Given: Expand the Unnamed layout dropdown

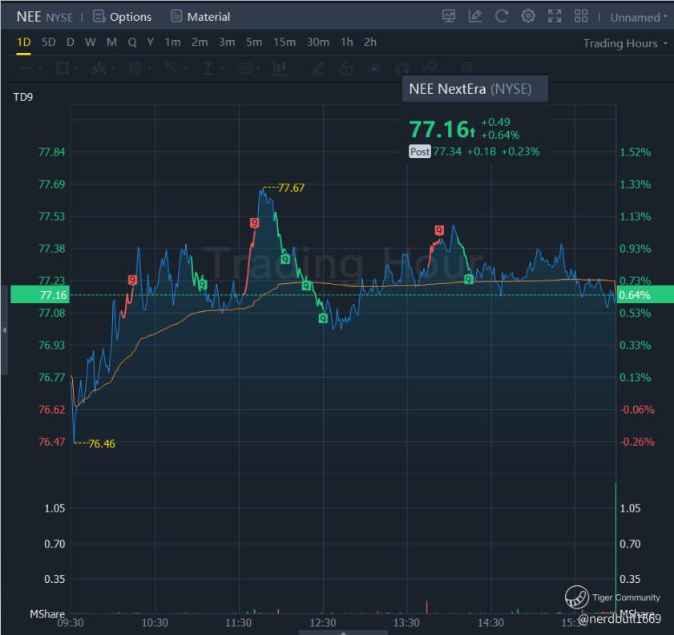Looking at the screenshot, I should [638, 17].
